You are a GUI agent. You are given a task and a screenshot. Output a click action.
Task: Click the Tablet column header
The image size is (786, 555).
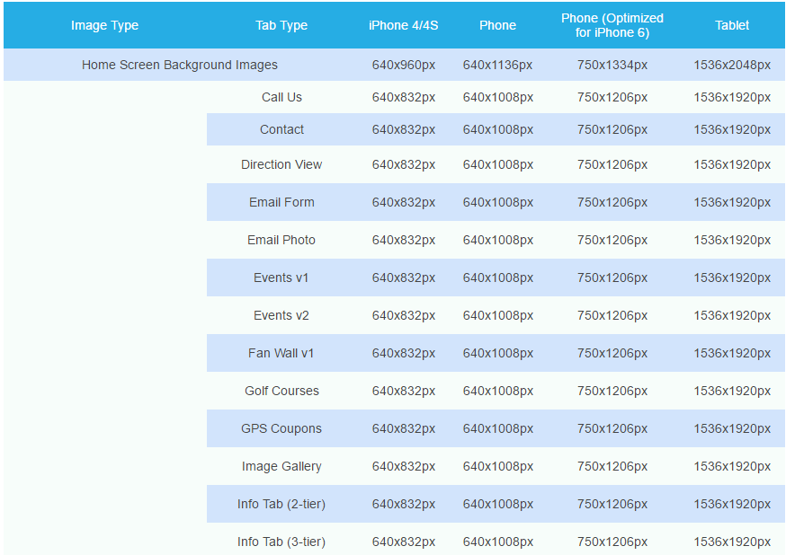coord(732,25)
